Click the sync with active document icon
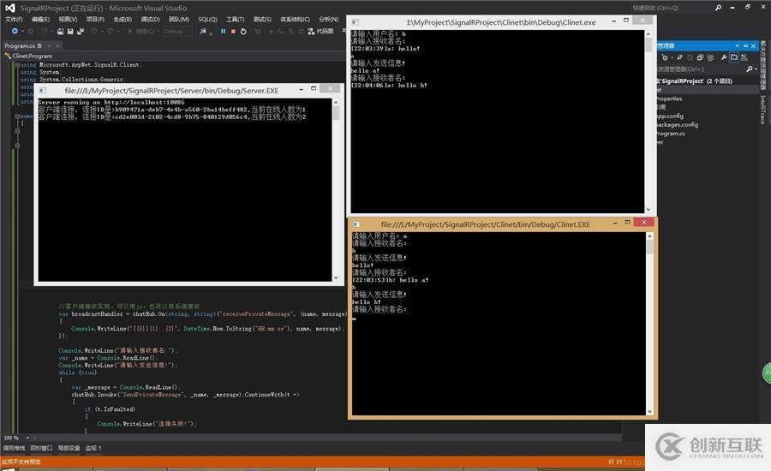The image size is (771, 471). (679, 57)
